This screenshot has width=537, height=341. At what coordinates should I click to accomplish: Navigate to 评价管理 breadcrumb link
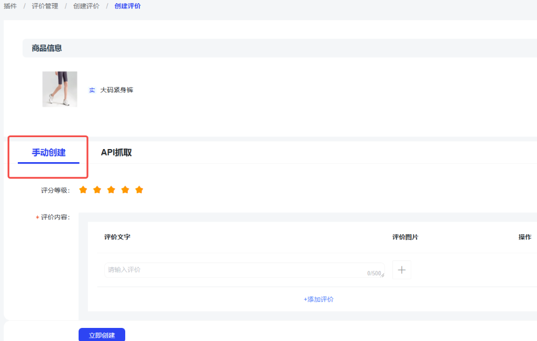click(x=45, y=6)
